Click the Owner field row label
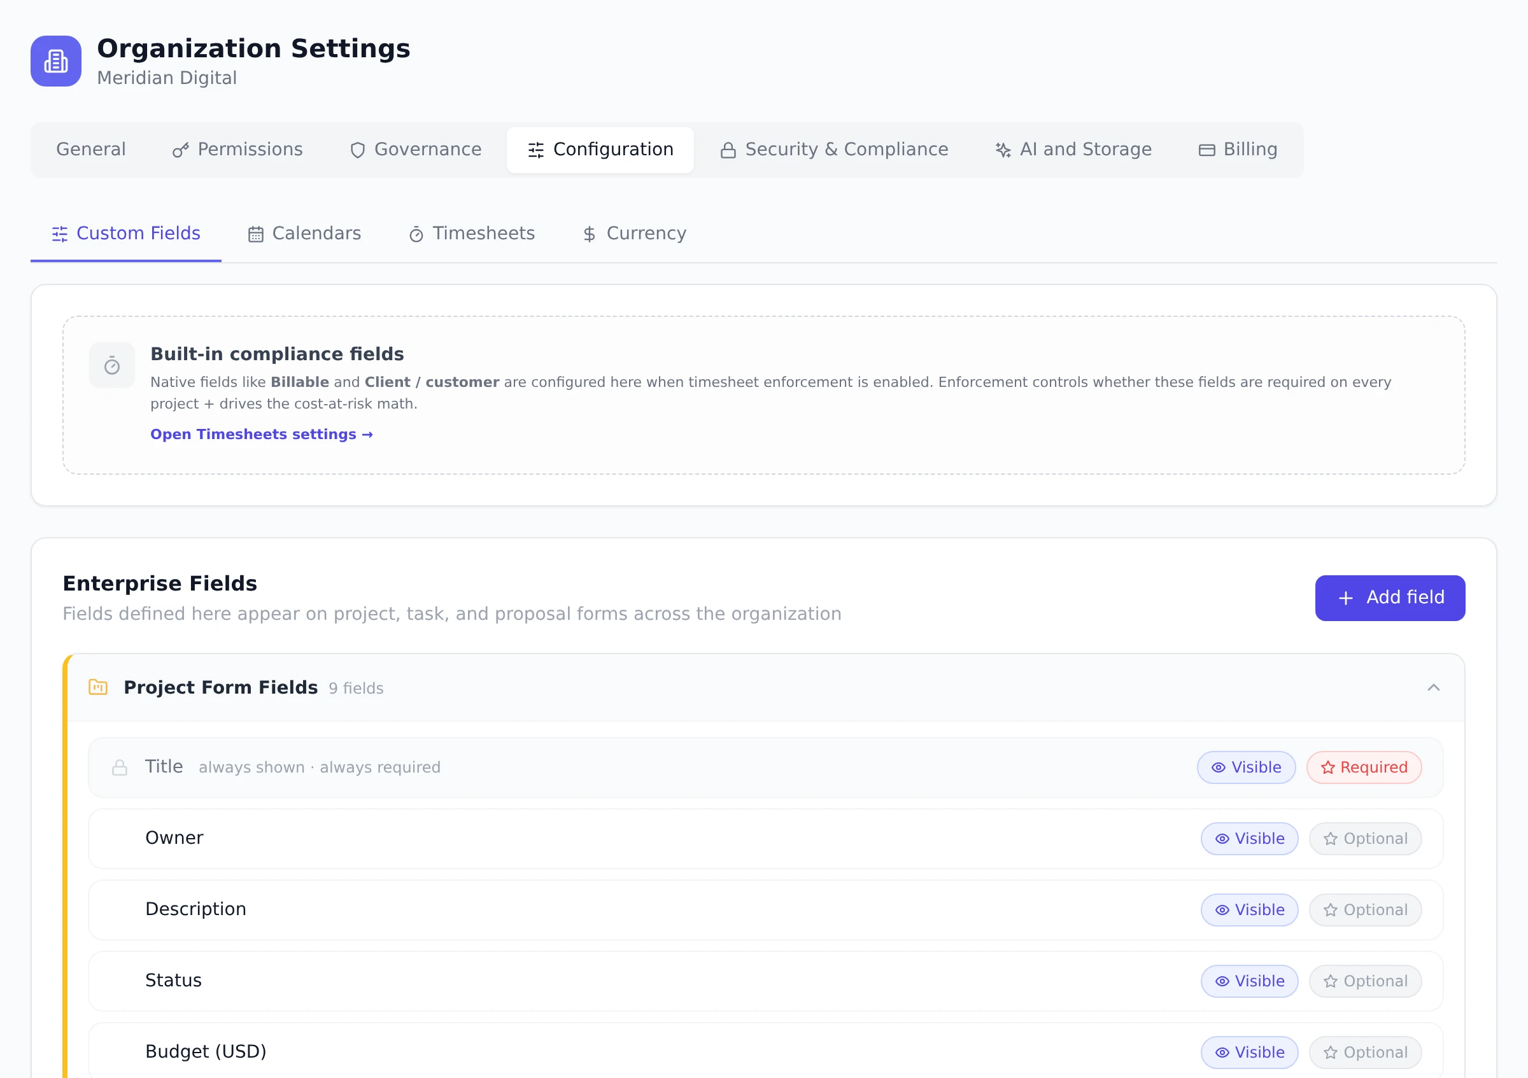 coord(174,838)
